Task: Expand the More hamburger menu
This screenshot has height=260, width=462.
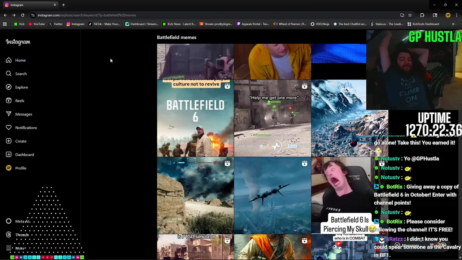Action: [15, 248]
